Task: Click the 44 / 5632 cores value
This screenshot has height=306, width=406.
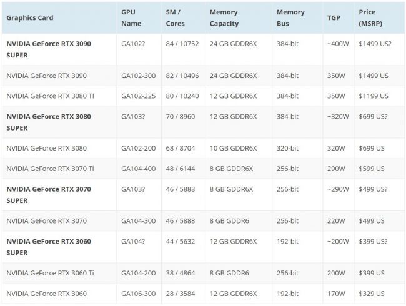Action: click(181, 242)
